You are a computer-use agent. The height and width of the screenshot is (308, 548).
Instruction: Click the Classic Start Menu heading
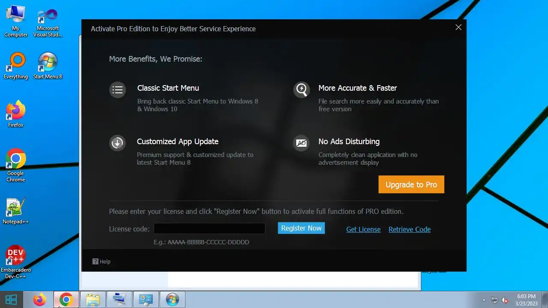pyautogui.click(x=168, y=88)
